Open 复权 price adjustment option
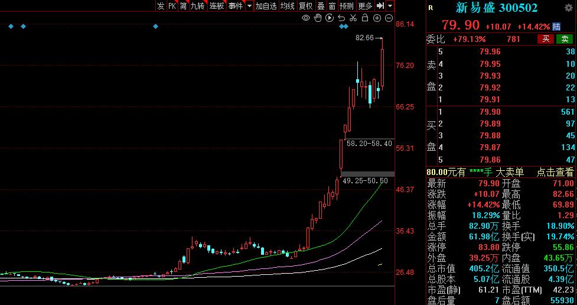The width and height of the screenshot is (577, 305). click(x=306, y=5)
